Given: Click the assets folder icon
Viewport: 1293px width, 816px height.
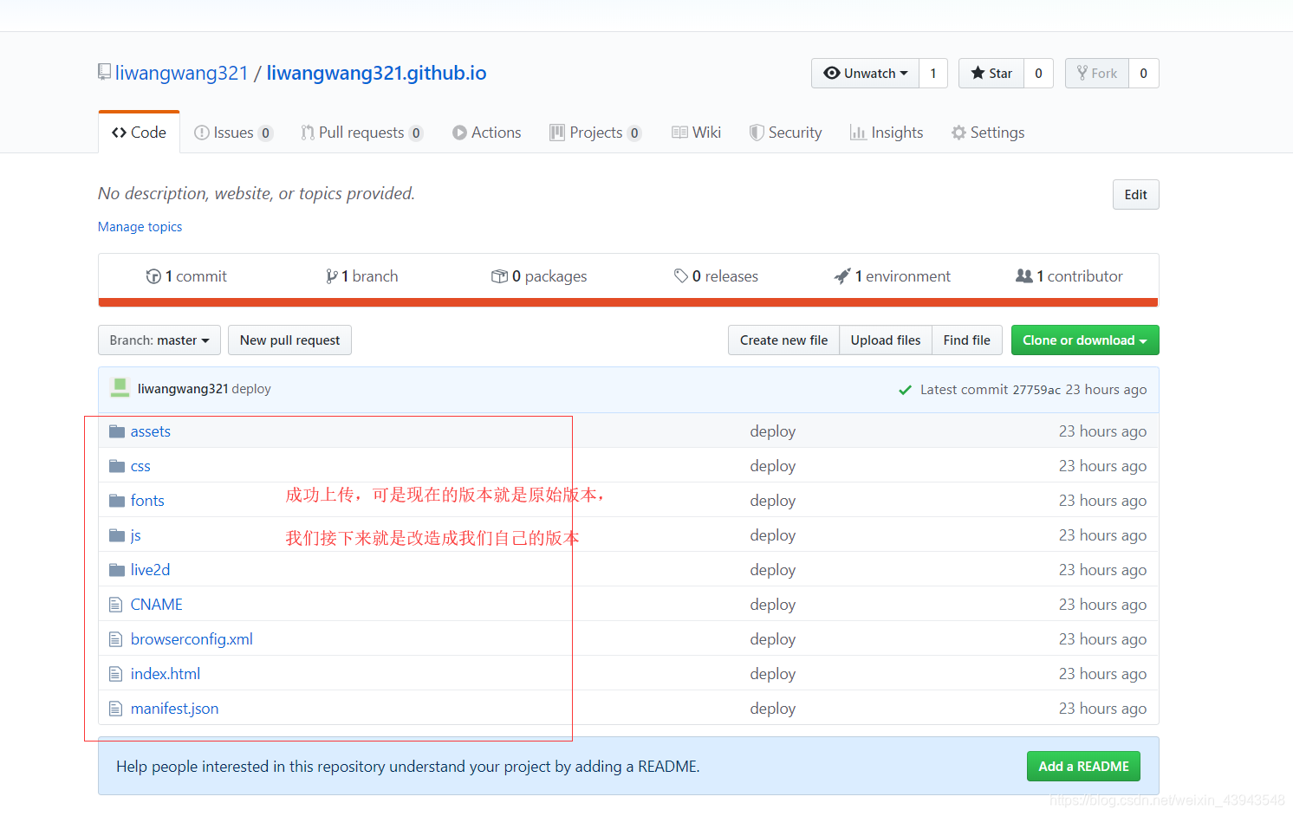Looking at the screenshot, I should (x=117, y=431).
